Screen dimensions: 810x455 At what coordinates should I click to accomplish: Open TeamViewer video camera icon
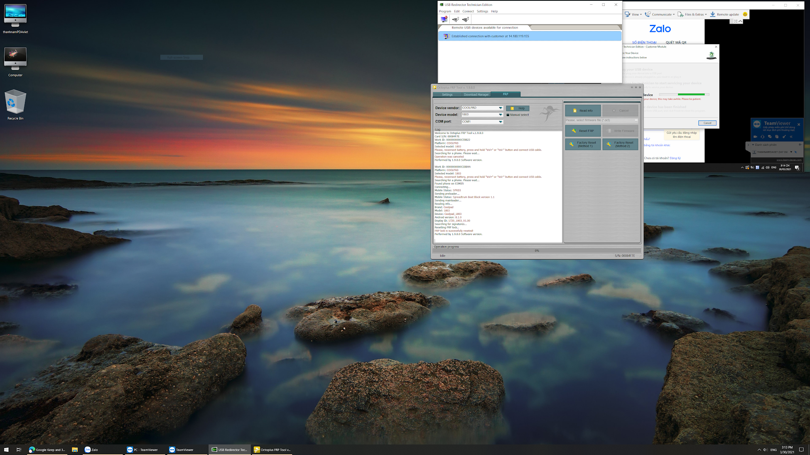pyautogui.click(x=755, y=137)
